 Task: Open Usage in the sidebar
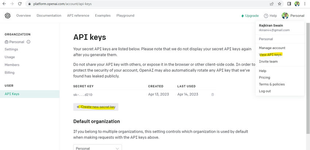(10, 57)
